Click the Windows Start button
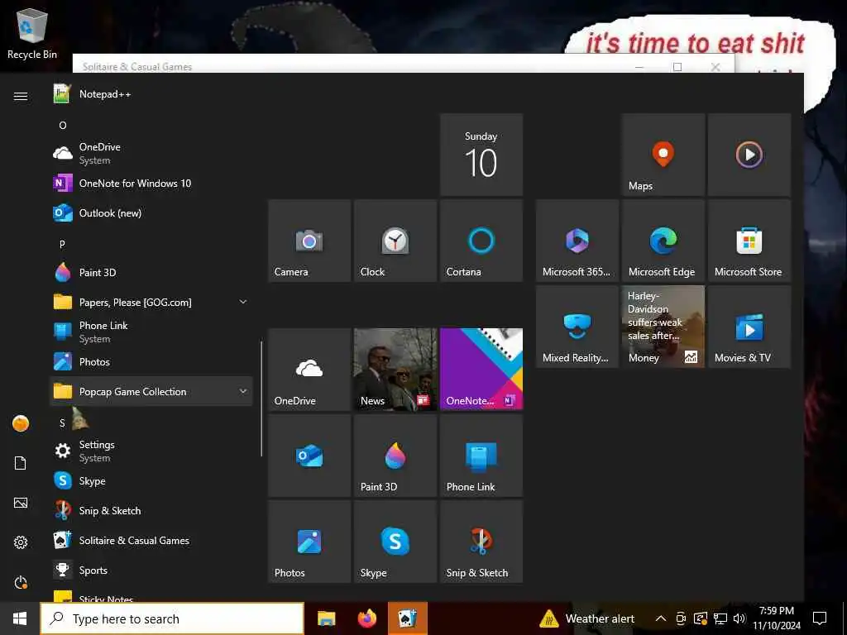847x635 pixels. tap(20, 618)
